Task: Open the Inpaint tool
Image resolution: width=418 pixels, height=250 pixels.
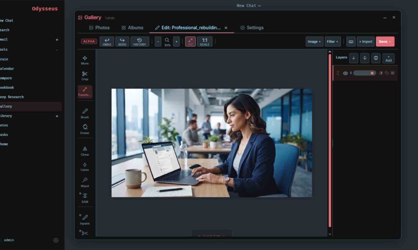Action: click(x=85, y=220)
